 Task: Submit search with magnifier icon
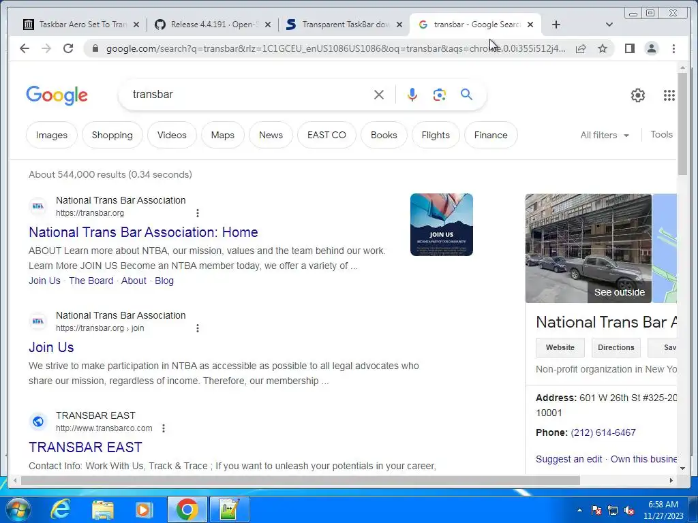[x=466, y=94]
